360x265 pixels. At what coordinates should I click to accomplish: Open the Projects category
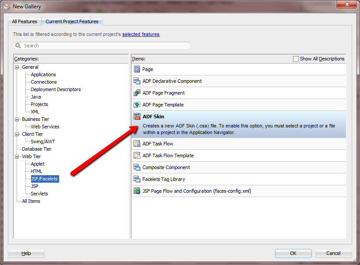(39, 104)
